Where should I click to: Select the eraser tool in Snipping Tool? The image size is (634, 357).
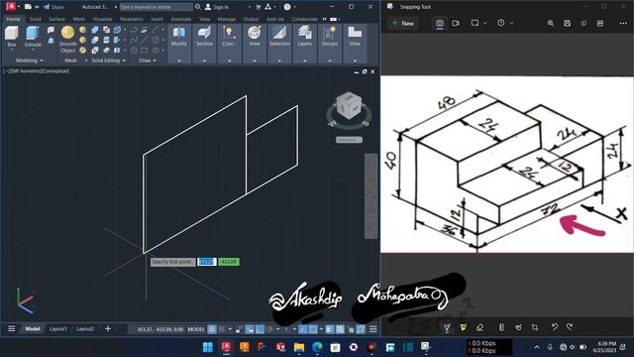coord(479,327)
